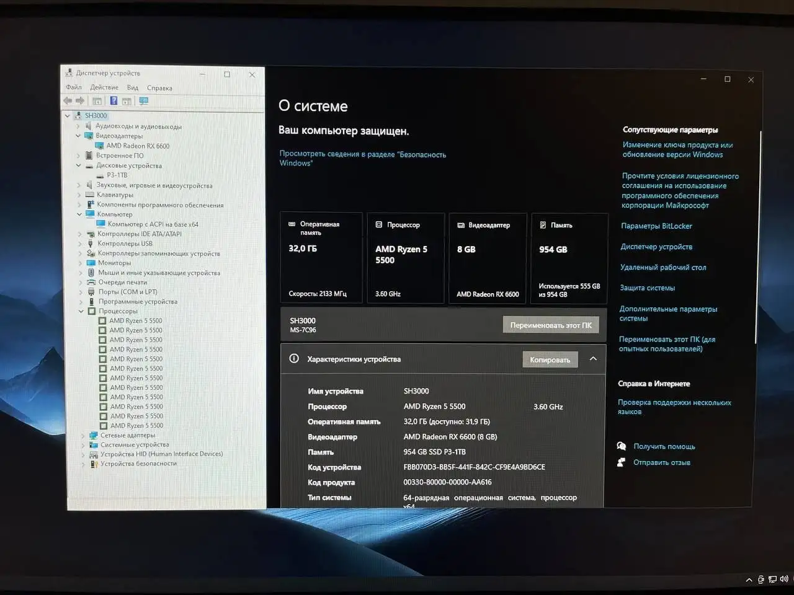The height and width of the screenshot is (595, 794).
Task: Click the Back arrow in Device Manager toolbar
Action: pyautogui.click(x=68, y=100)
